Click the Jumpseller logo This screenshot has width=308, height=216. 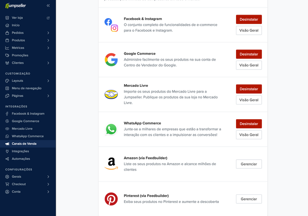15,5
